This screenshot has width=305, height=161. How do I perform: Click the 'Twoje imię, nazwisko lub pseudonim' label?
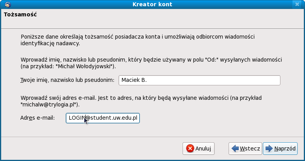point(67,80)
